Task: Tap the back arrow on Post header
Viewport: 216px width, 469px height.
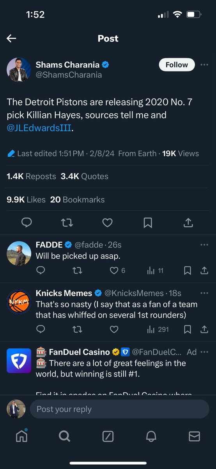Action: (x=11, y=38)
